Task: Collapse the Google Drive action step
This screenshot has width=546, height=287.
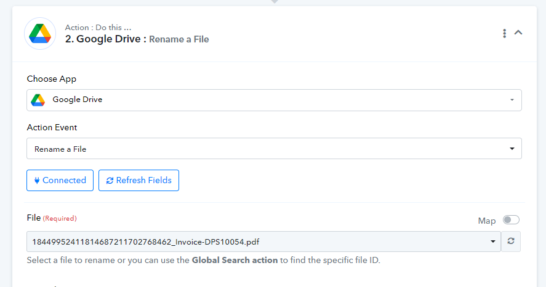Action: click(518, 33)
